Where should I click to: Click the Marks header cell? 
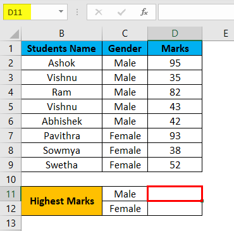click(x=175, y=48)
